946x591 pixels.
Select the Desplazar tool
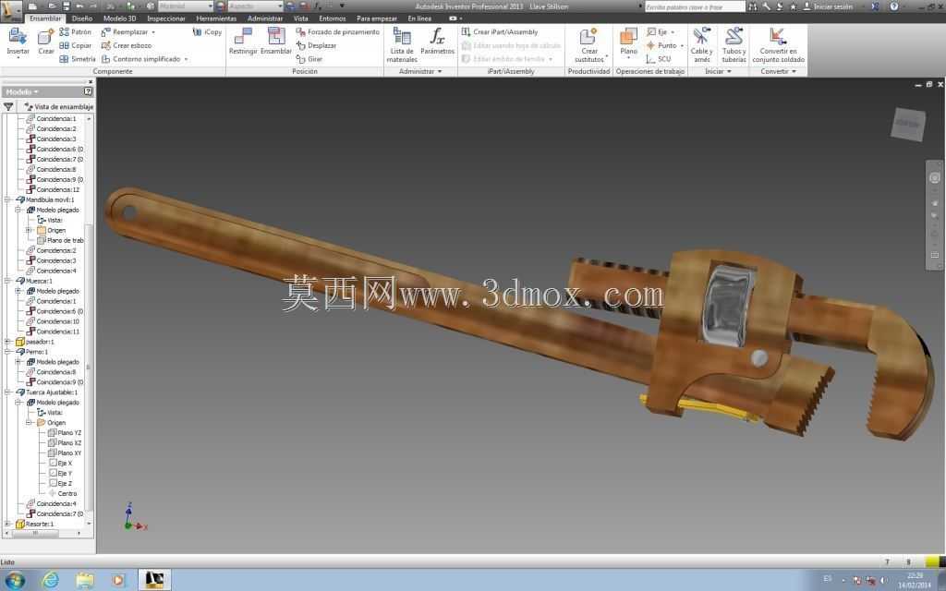pos(316,45)
